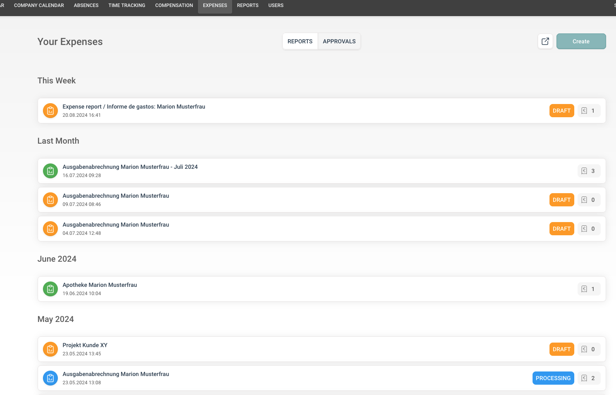The height and width of the screenshot is (395, 616).
Task: Click orange icon of Projekt Kunde XY
Action: point(50,349)
